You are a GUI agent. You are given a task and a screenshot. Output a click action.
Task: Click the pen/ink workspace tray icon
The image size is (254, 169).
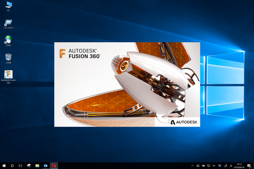(x=225, y=166)
